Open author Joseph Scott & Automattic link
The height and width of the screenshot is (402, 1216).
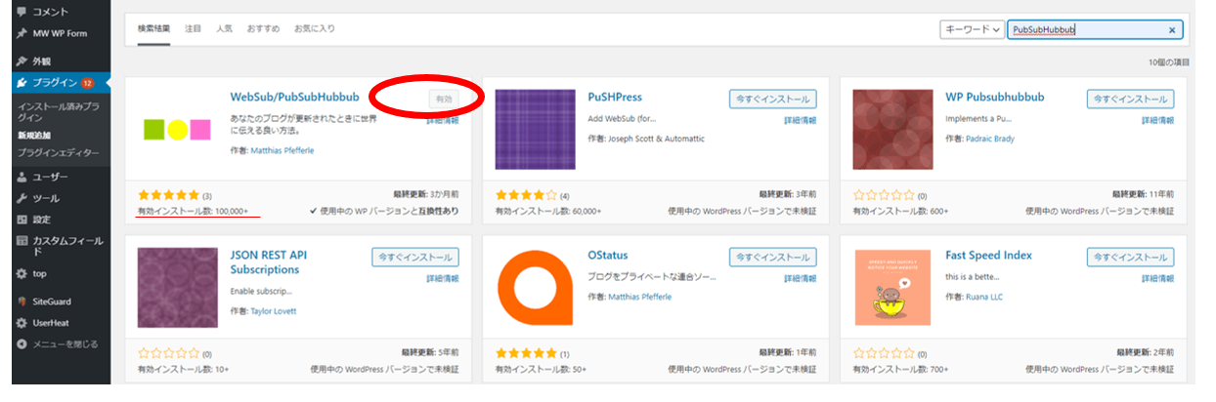click(x=657, y=140)
